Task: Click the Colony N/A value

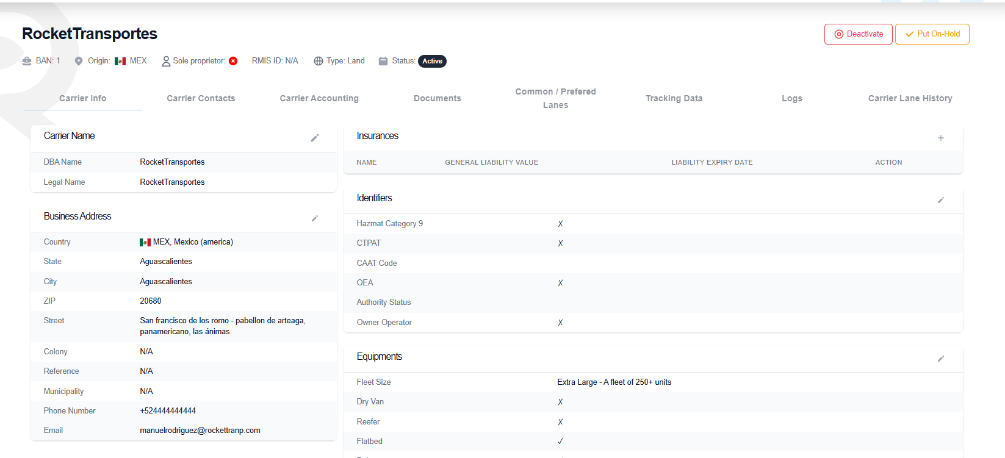Action: pos(146,352)
